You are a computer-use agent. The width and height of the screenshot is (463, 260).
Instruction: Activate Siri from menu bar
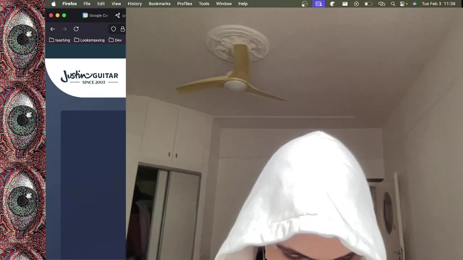[414, 4]
